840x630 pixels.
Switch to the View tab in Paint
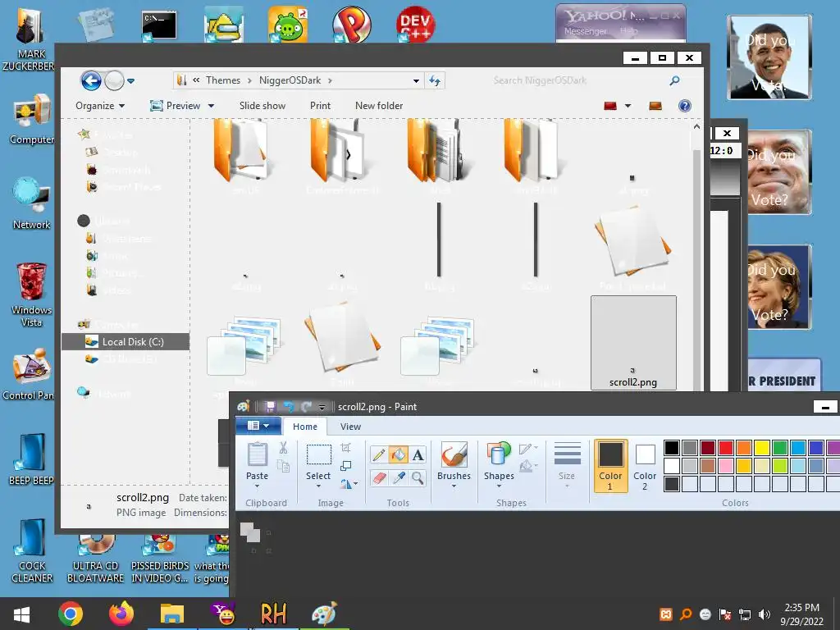(350, 427)
